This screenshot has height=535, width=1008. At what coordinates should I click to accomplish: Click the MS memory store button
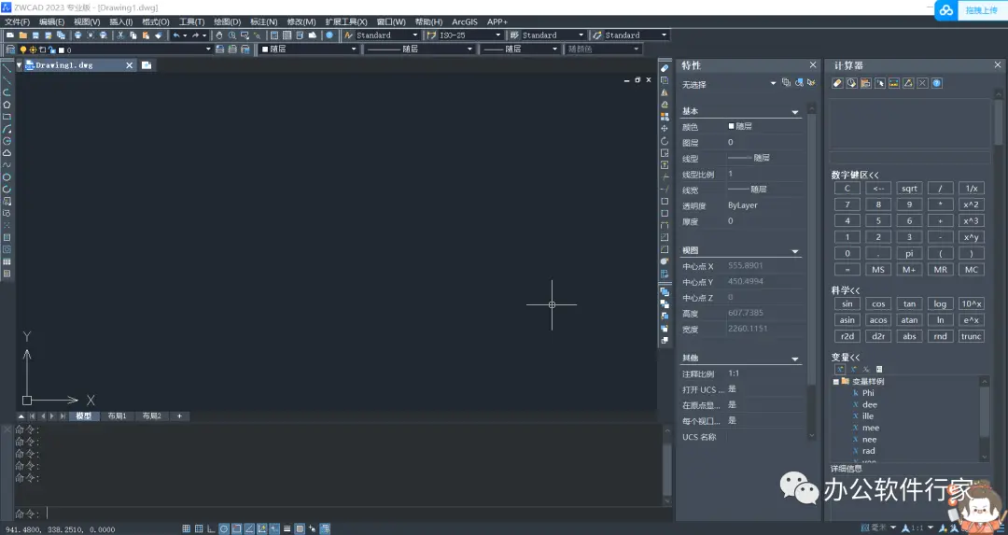[878, 270]
